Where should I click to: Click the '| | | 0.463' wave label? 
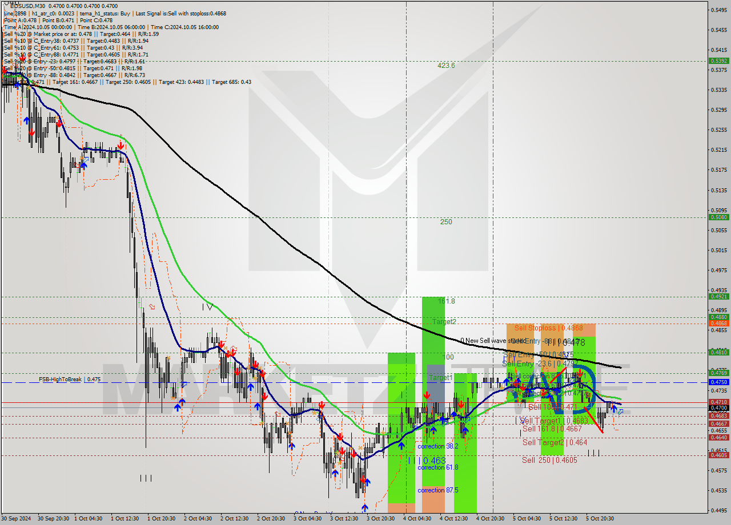427,460
